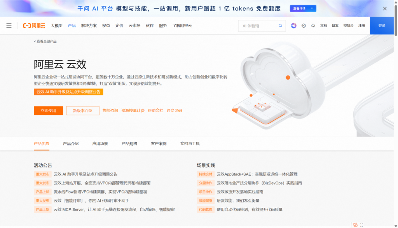Open 备案 link in header
The height and width of the screenshot is (228, 398).
pyautogui.click(x=335, y=26)
